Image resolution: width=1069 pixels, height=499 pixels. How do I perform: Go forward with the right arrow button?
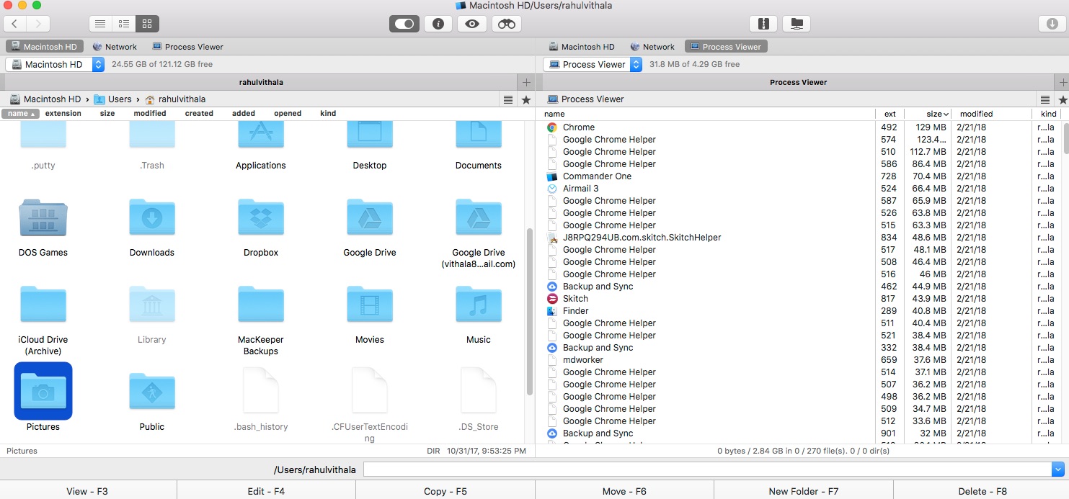point(38,24)
